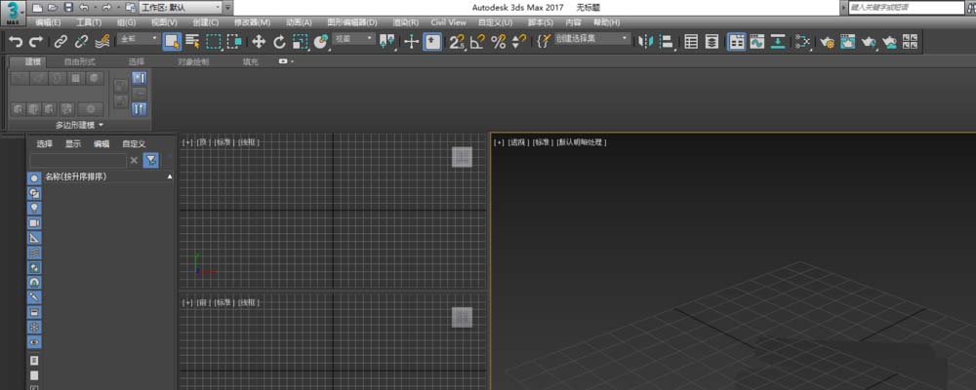Switch to the 自由形式 ribbon tab
976x390 pixels.
coord(80,61)
